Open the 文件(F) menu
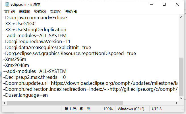 [10, 12]
